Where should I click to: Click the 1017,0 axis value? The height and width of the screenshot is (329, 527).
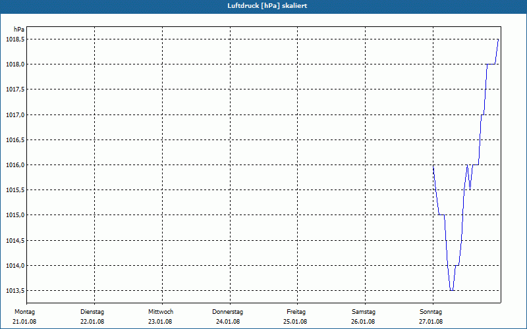pyautogui.click(x=15, y=114)
